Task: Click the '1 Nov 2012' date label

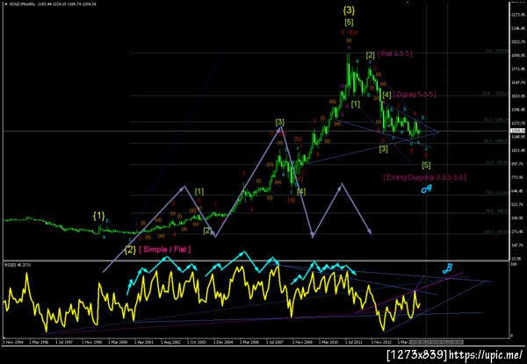Action: click(x=381, y=342)
